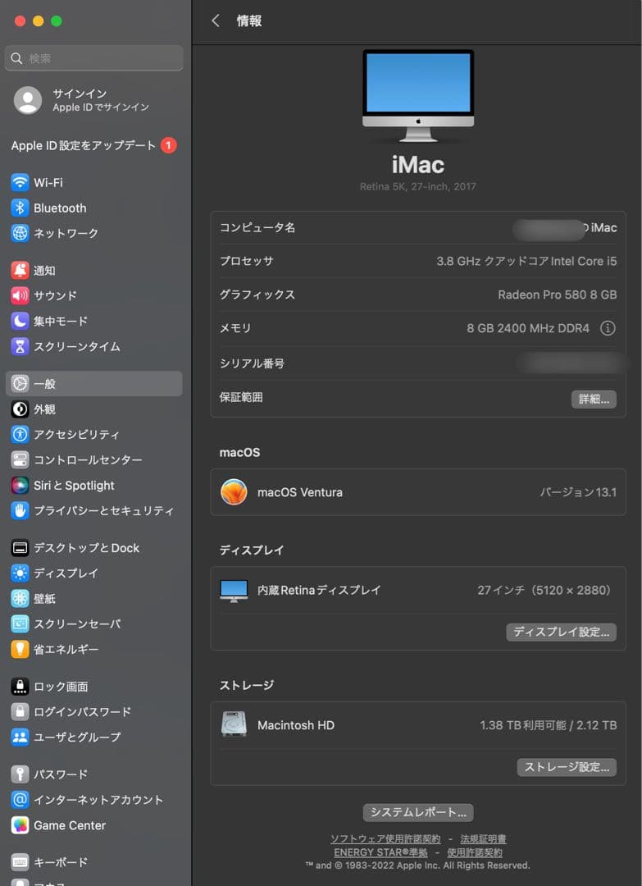Open 集中モード moon icon
Image resolution: width=642 pixels, height=886 pixels.
click(20, 321)
